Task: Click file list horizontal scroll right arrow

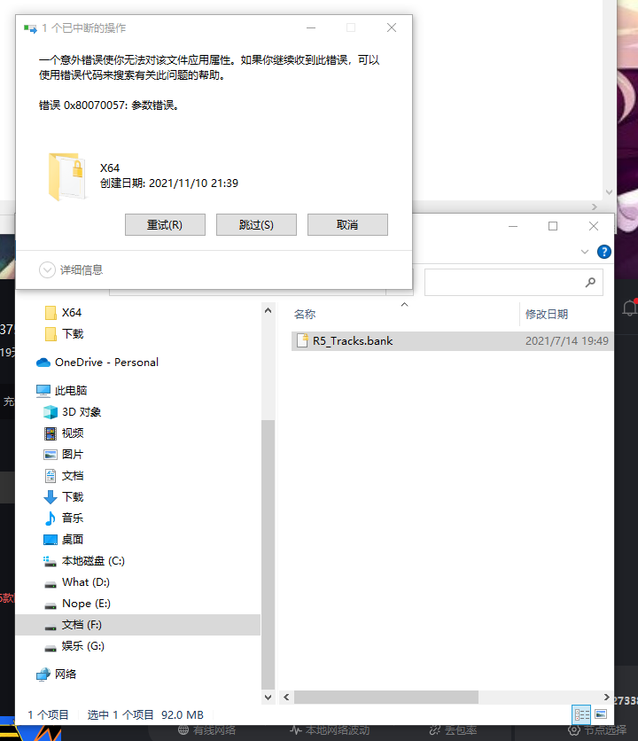Action: click(x=607, y=697)
